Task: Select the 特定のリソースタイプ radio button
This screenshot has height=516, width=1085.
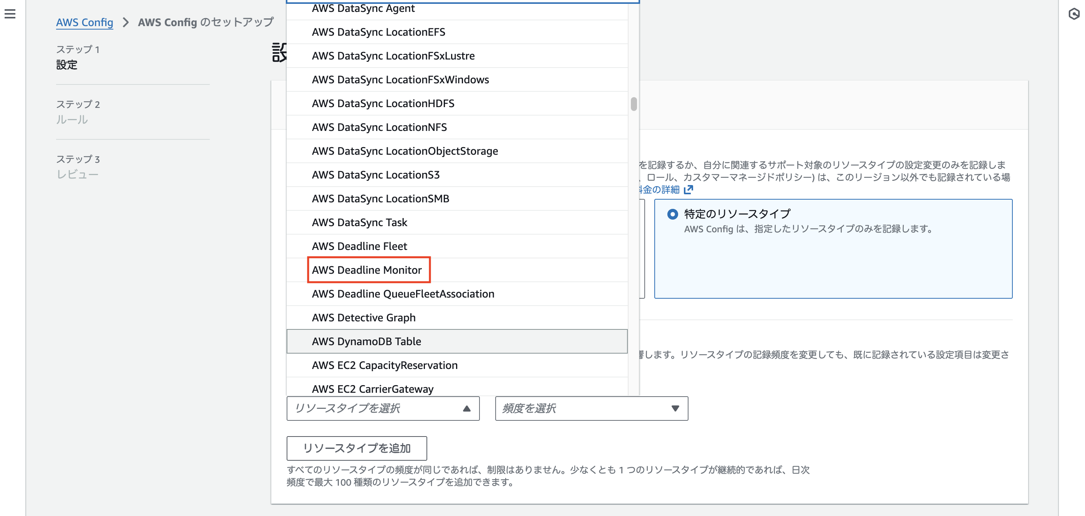Action: 672,213
